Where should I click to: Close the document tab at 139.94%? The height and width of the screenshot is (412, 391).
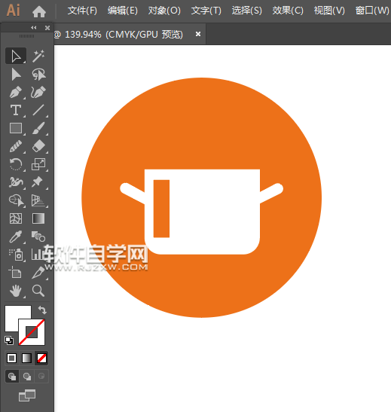(x=198, y=34)
